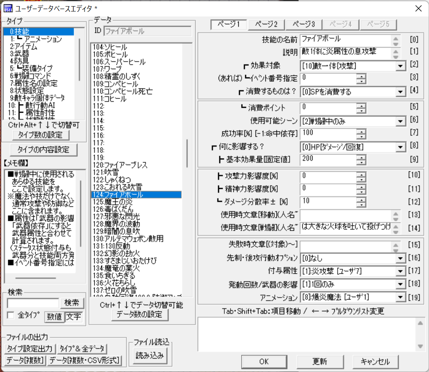Viewport: 429px width, 372px height.
Task: Click the bottom help text scroll down arrow
Action: click(420, 347)
